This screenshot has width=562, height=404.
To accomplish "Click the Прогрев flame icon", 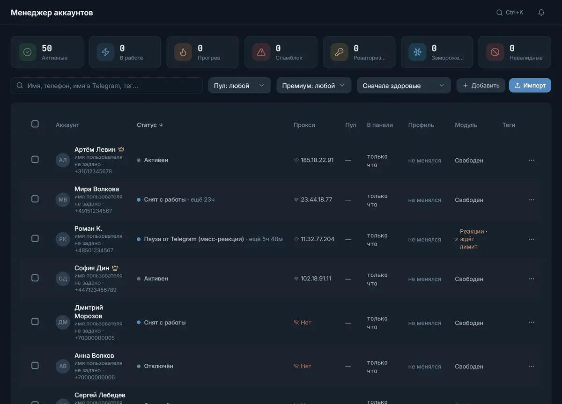I will coord(183,52).
